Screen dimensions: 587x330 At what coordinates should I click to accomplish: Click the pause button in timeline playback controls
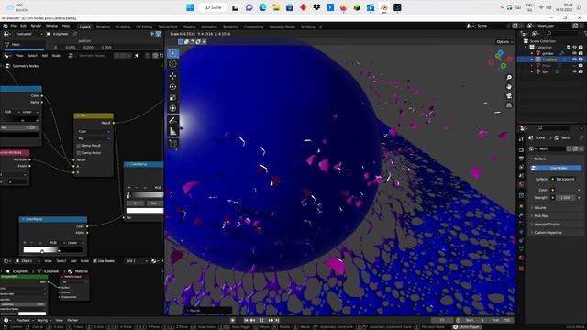261,320
